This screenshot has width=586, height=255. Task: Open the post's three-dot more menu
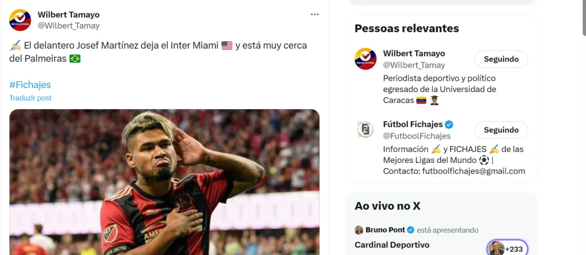315,14
